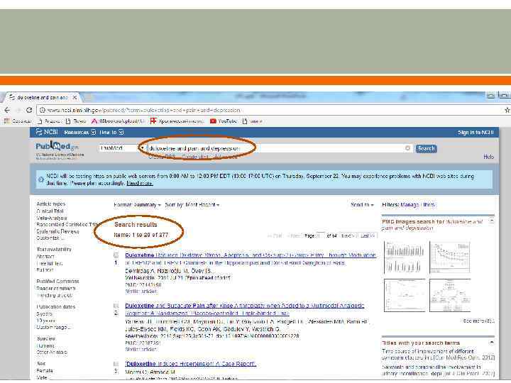
Task: Reload the page with refresh icon
Action: click(29, 110)
